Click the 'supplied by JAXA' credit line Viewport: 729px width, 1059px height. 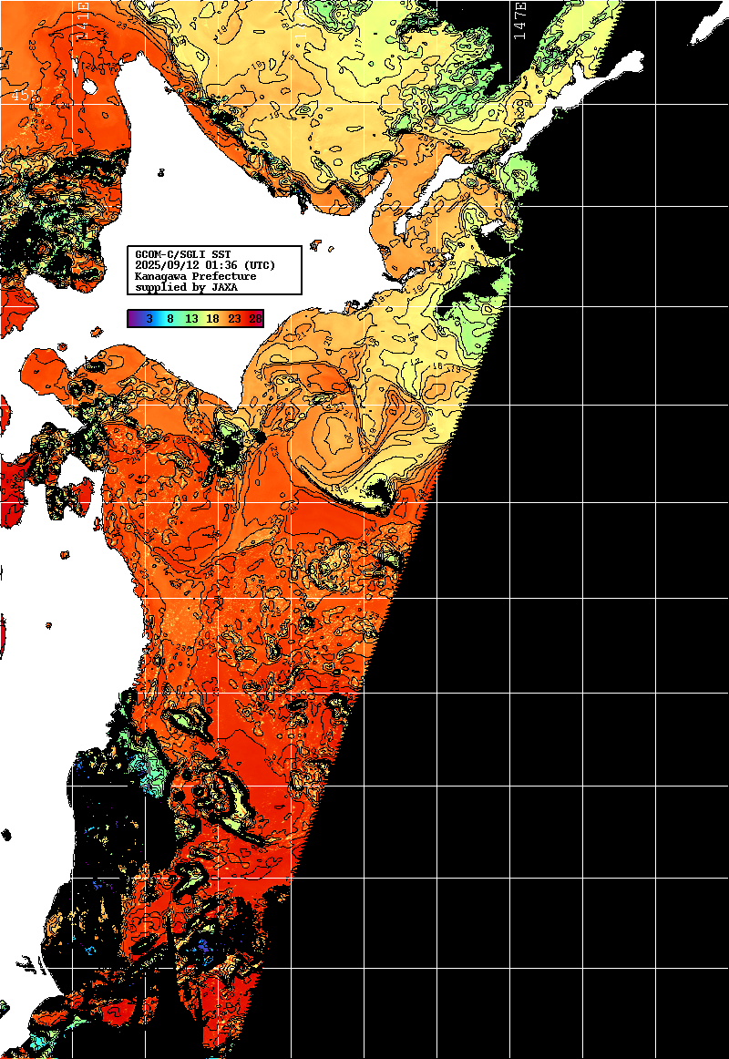(186, 287)
